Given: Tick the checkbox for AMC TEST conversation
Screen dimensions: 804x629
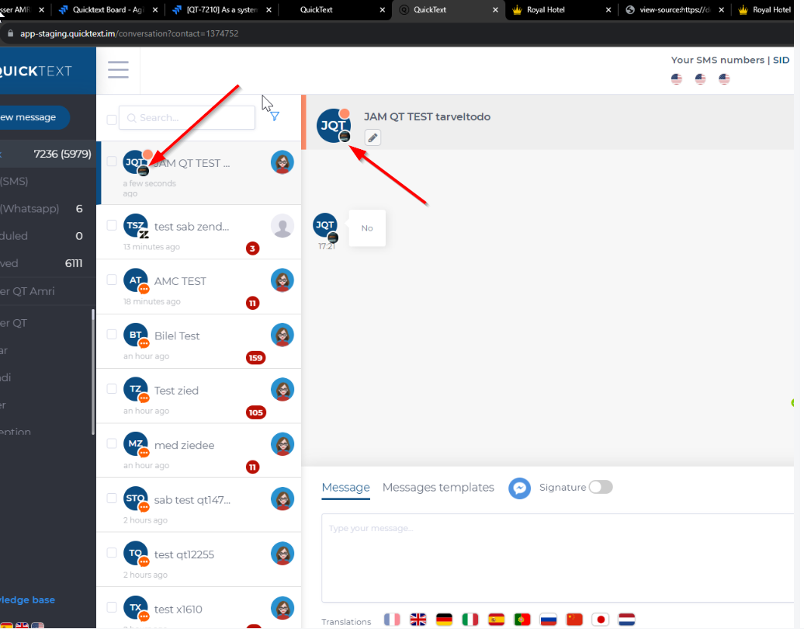Looking at the screenshot, I should (x=112, y=280).
